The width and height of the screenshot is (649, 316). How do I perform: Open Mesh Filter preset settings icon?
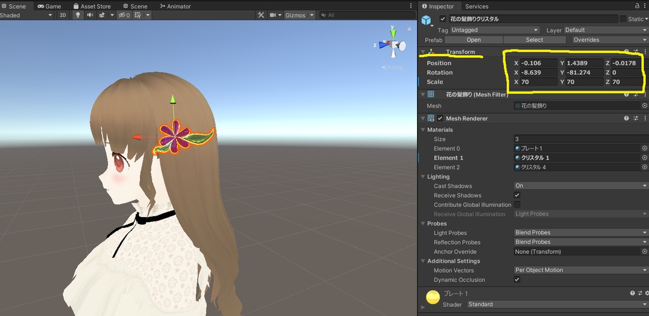(636, 95)
